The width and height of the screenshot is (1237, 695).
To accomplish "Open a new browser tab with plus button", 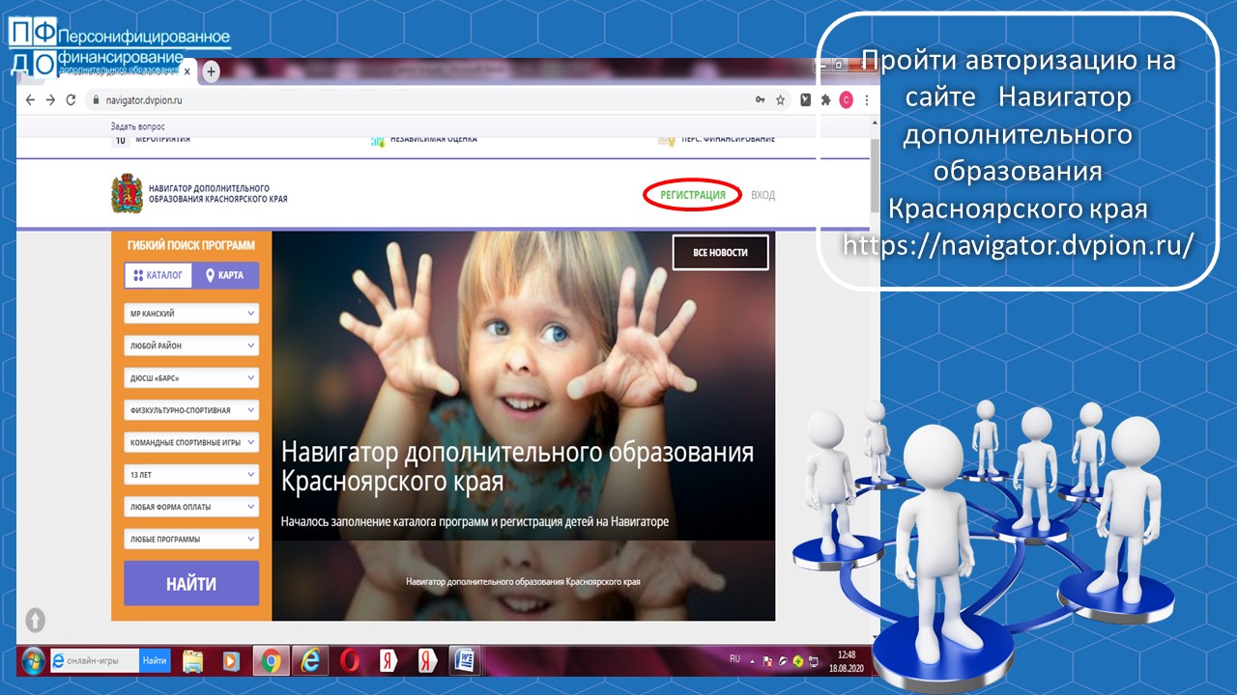I will (x=212, y=71).
